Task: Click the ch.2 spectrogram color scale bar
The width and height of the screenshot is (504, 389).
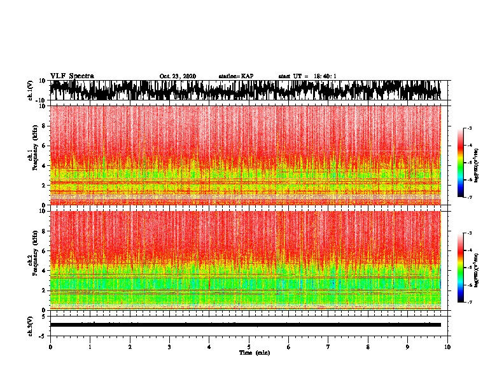Action: point(460,268)
